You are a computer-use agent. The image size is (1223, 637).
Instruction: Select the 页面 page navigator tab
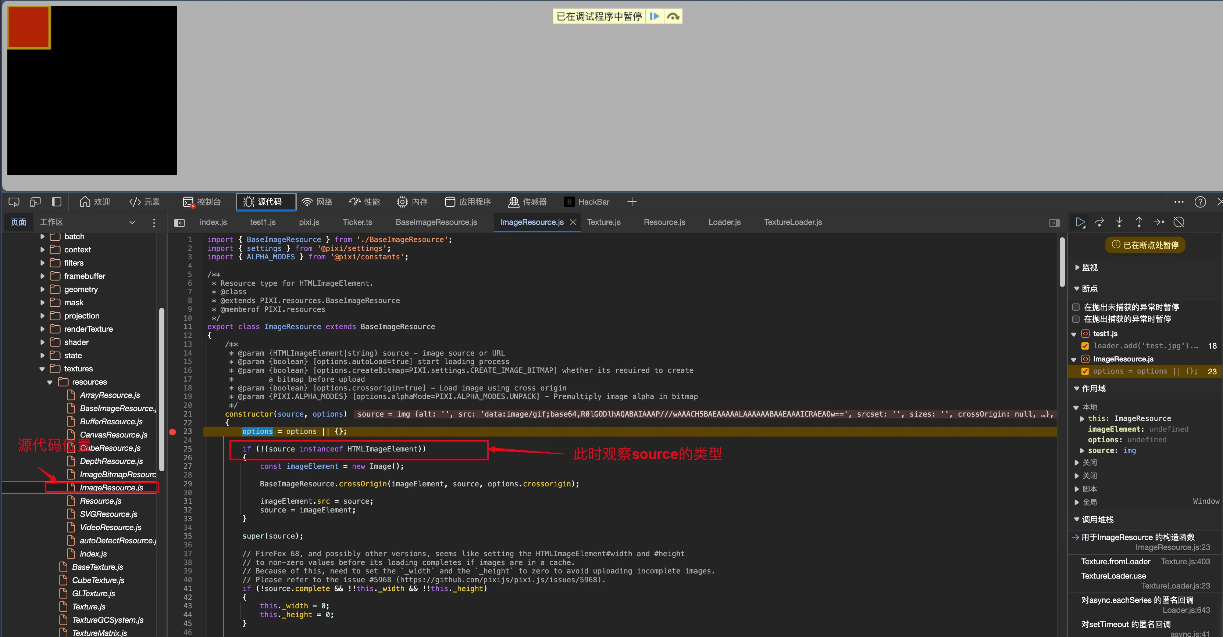18,222
